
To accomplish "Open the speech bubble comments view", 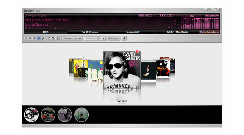I will pyautogui.click(x=43, y=38).
